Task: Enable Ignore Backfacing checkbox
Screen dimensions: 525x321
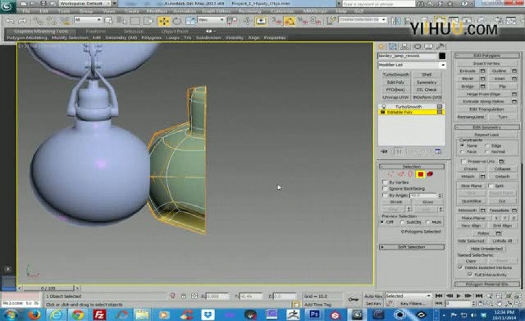Action: 385,188
